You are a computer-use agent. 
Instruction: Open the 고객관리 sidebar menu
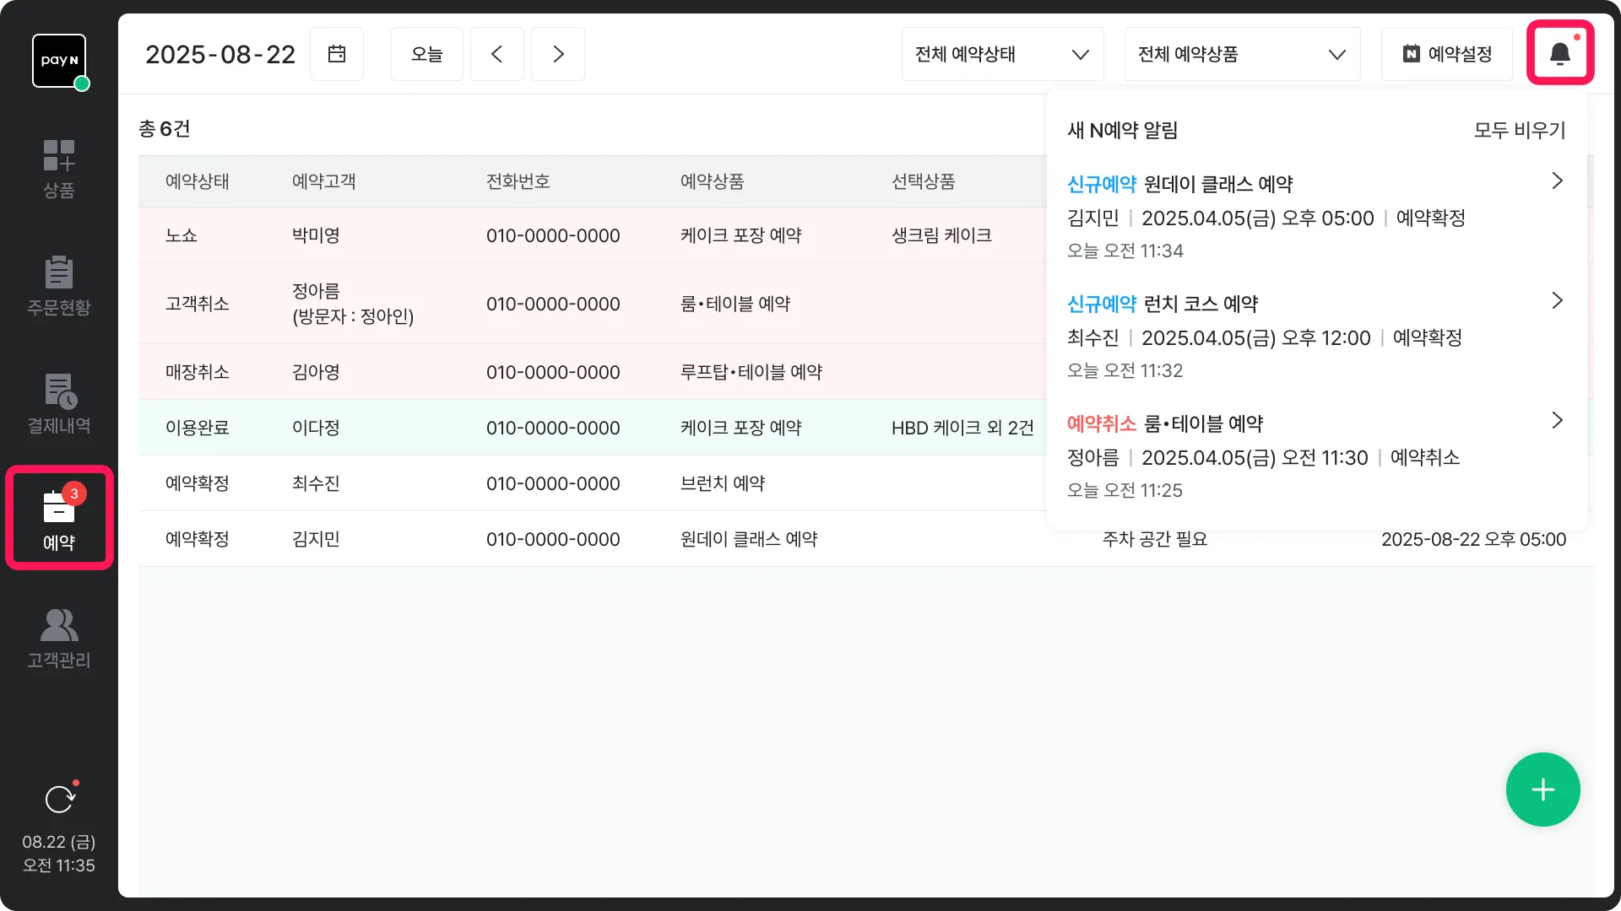[59, 639]
